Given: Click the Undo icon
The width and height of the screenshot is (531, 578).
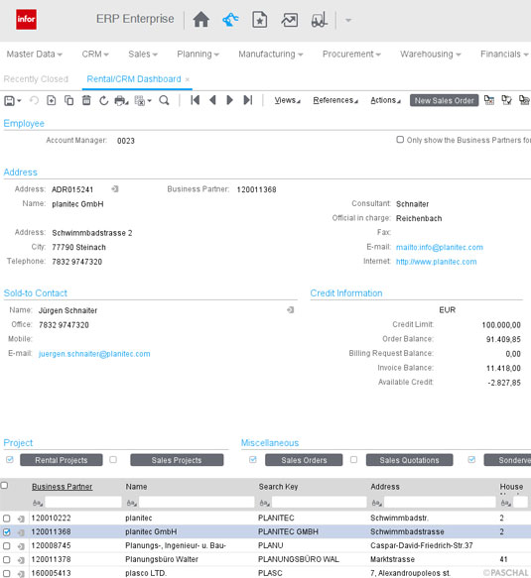Looking at the screenshot, I should (x=34, y=100).
